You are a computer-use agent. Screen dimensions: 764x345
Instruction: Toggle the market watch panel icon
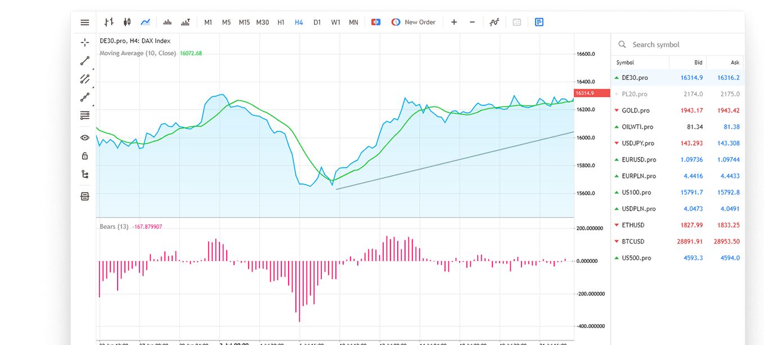coord(539,23)
